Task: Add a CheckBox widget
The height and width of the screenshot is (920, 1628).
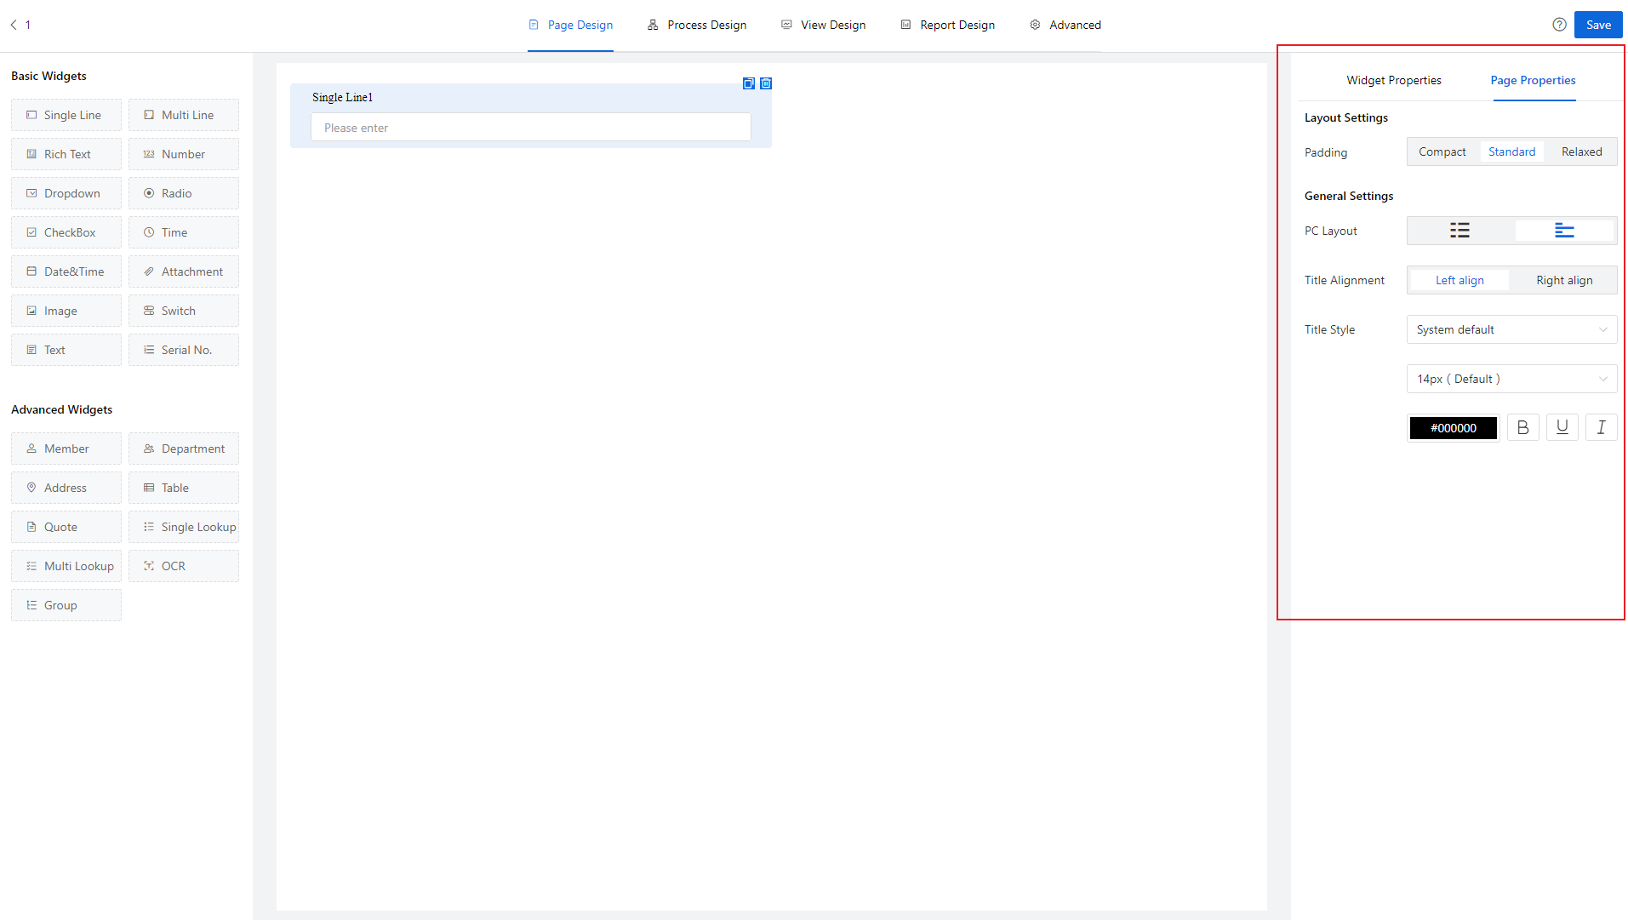Action: click(x=66, y=232)
